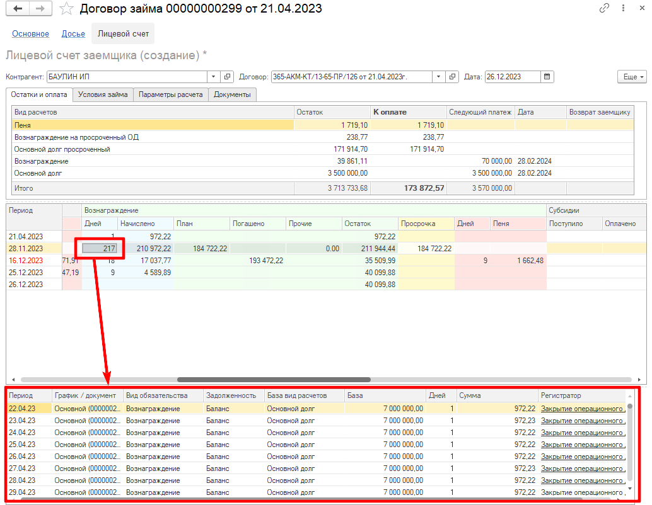
Task: Open Закрытие операционного link for 24.04.23
Action: pyautogui.click(x=583, y=433)
